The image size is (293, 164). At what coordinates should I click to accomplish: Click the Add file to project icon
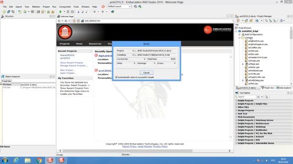point(49,12)
